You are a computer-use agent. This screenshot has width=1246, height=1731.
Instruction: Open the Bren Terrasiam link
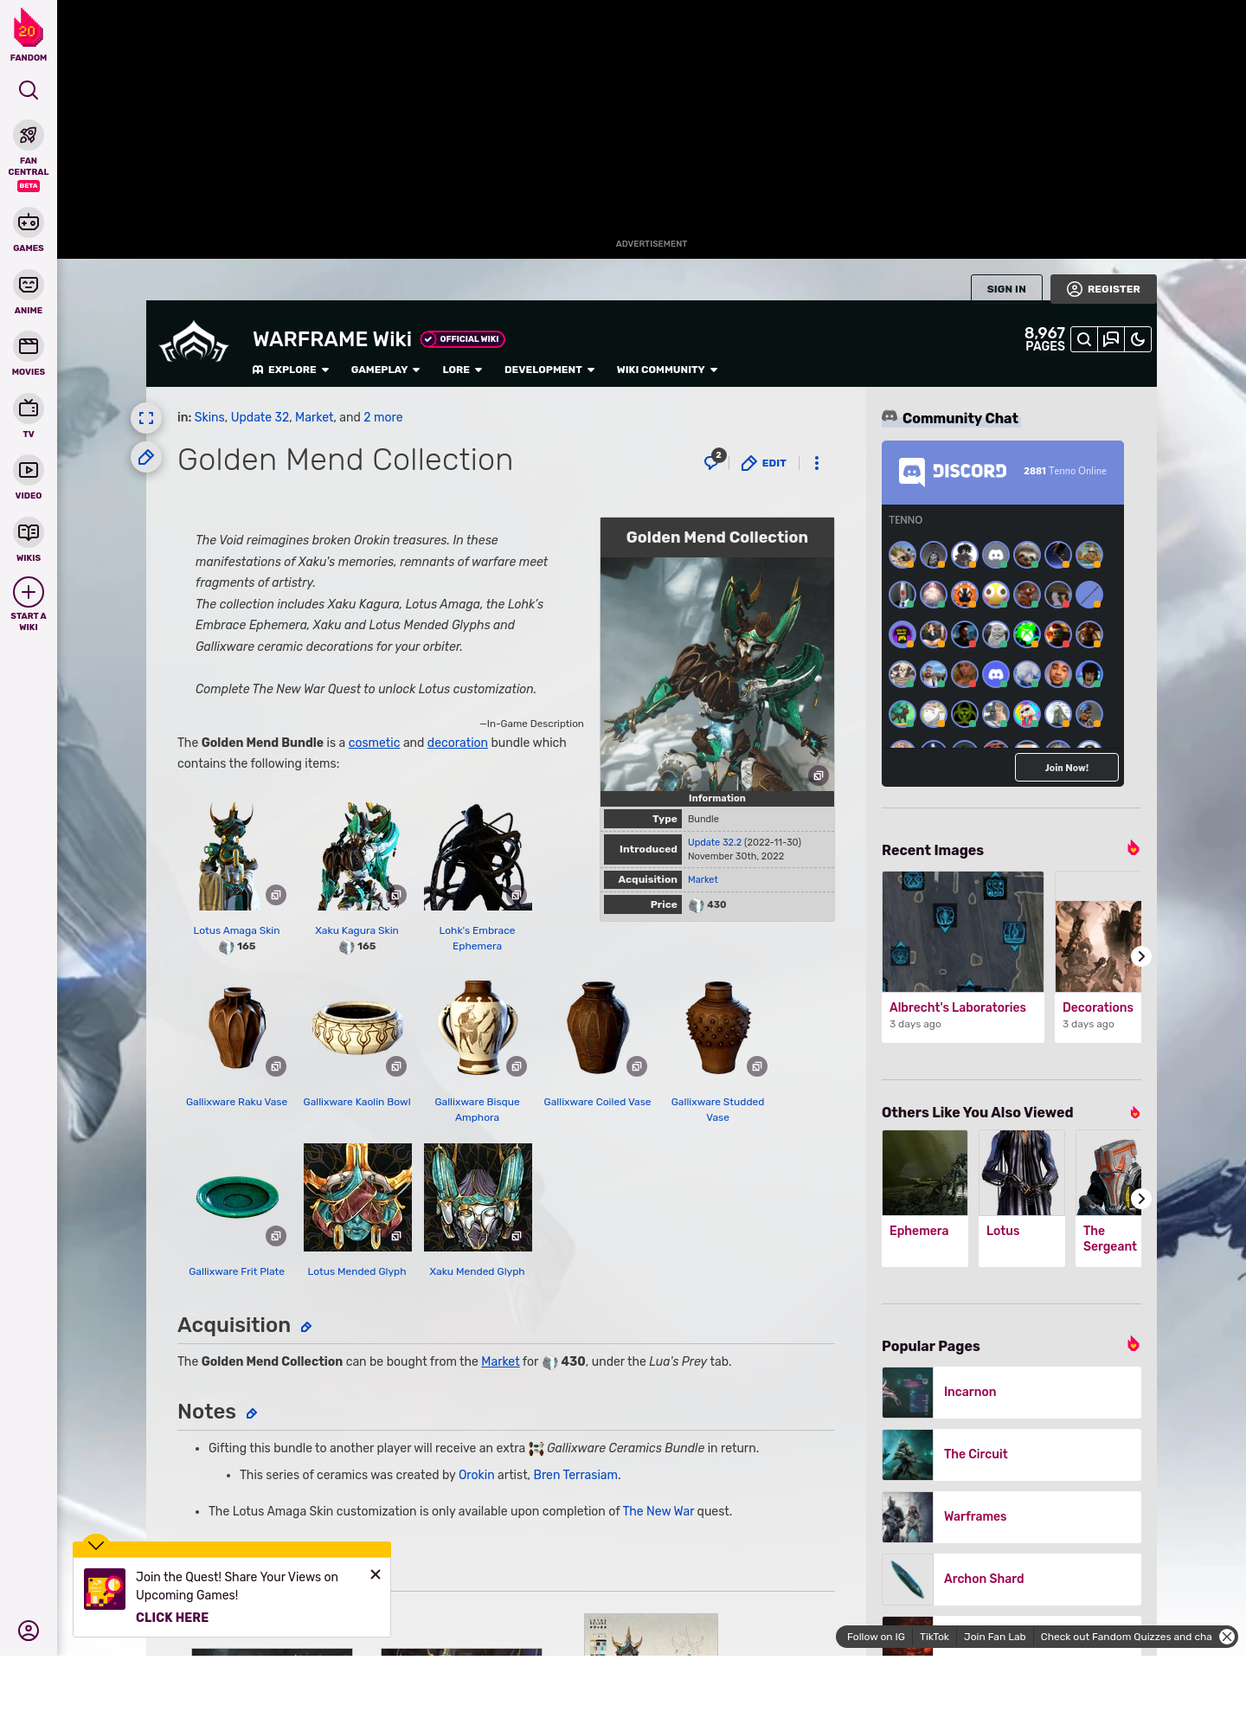(575, 1475)
